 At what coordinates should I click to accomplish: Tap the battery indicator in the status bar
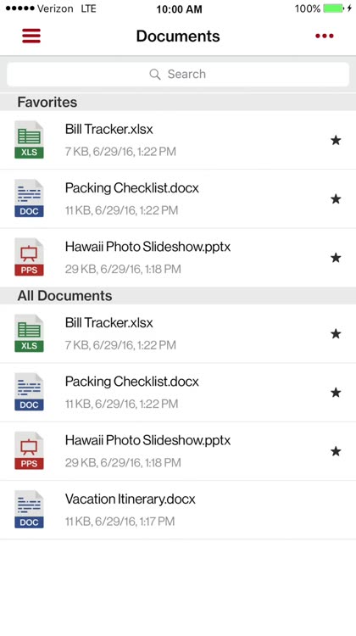333,8
